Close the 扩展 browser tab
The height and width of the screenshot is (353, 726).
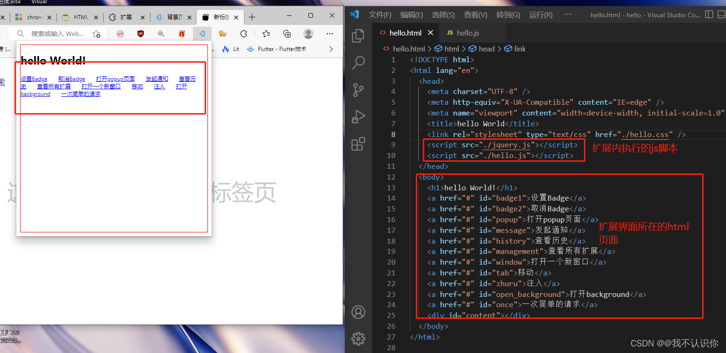[x=143, y=17]
